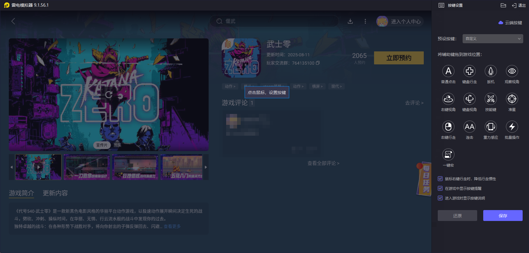This screenshot has height=253, width=529.
Task: Copy the player group number 764135100
Action: [318, 63]
